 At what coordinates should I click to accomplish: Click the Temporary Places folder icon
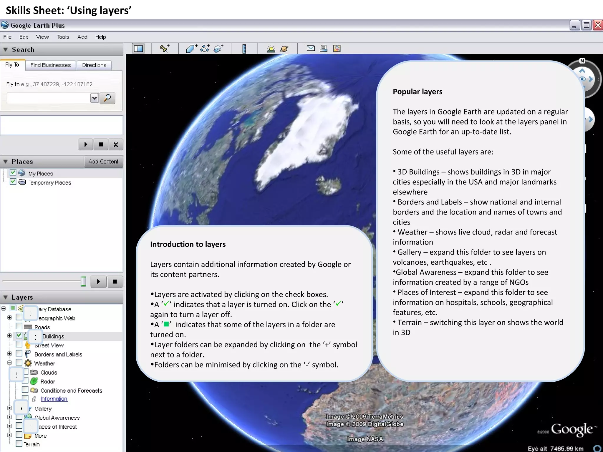point(22,182)
